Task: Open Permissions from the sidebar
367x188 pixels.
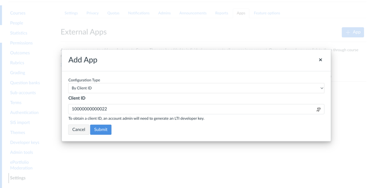Action: [x=21, y=43]
